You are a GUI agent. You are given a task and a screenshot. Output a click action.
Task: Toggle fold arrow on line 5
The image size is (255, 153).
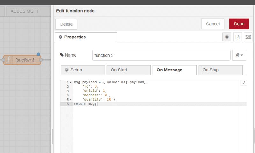click(71, 100)
